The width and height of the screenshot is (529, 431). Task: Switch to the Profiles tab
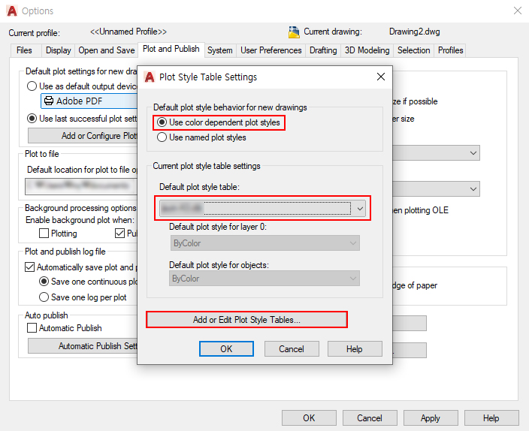pos(450,50)
